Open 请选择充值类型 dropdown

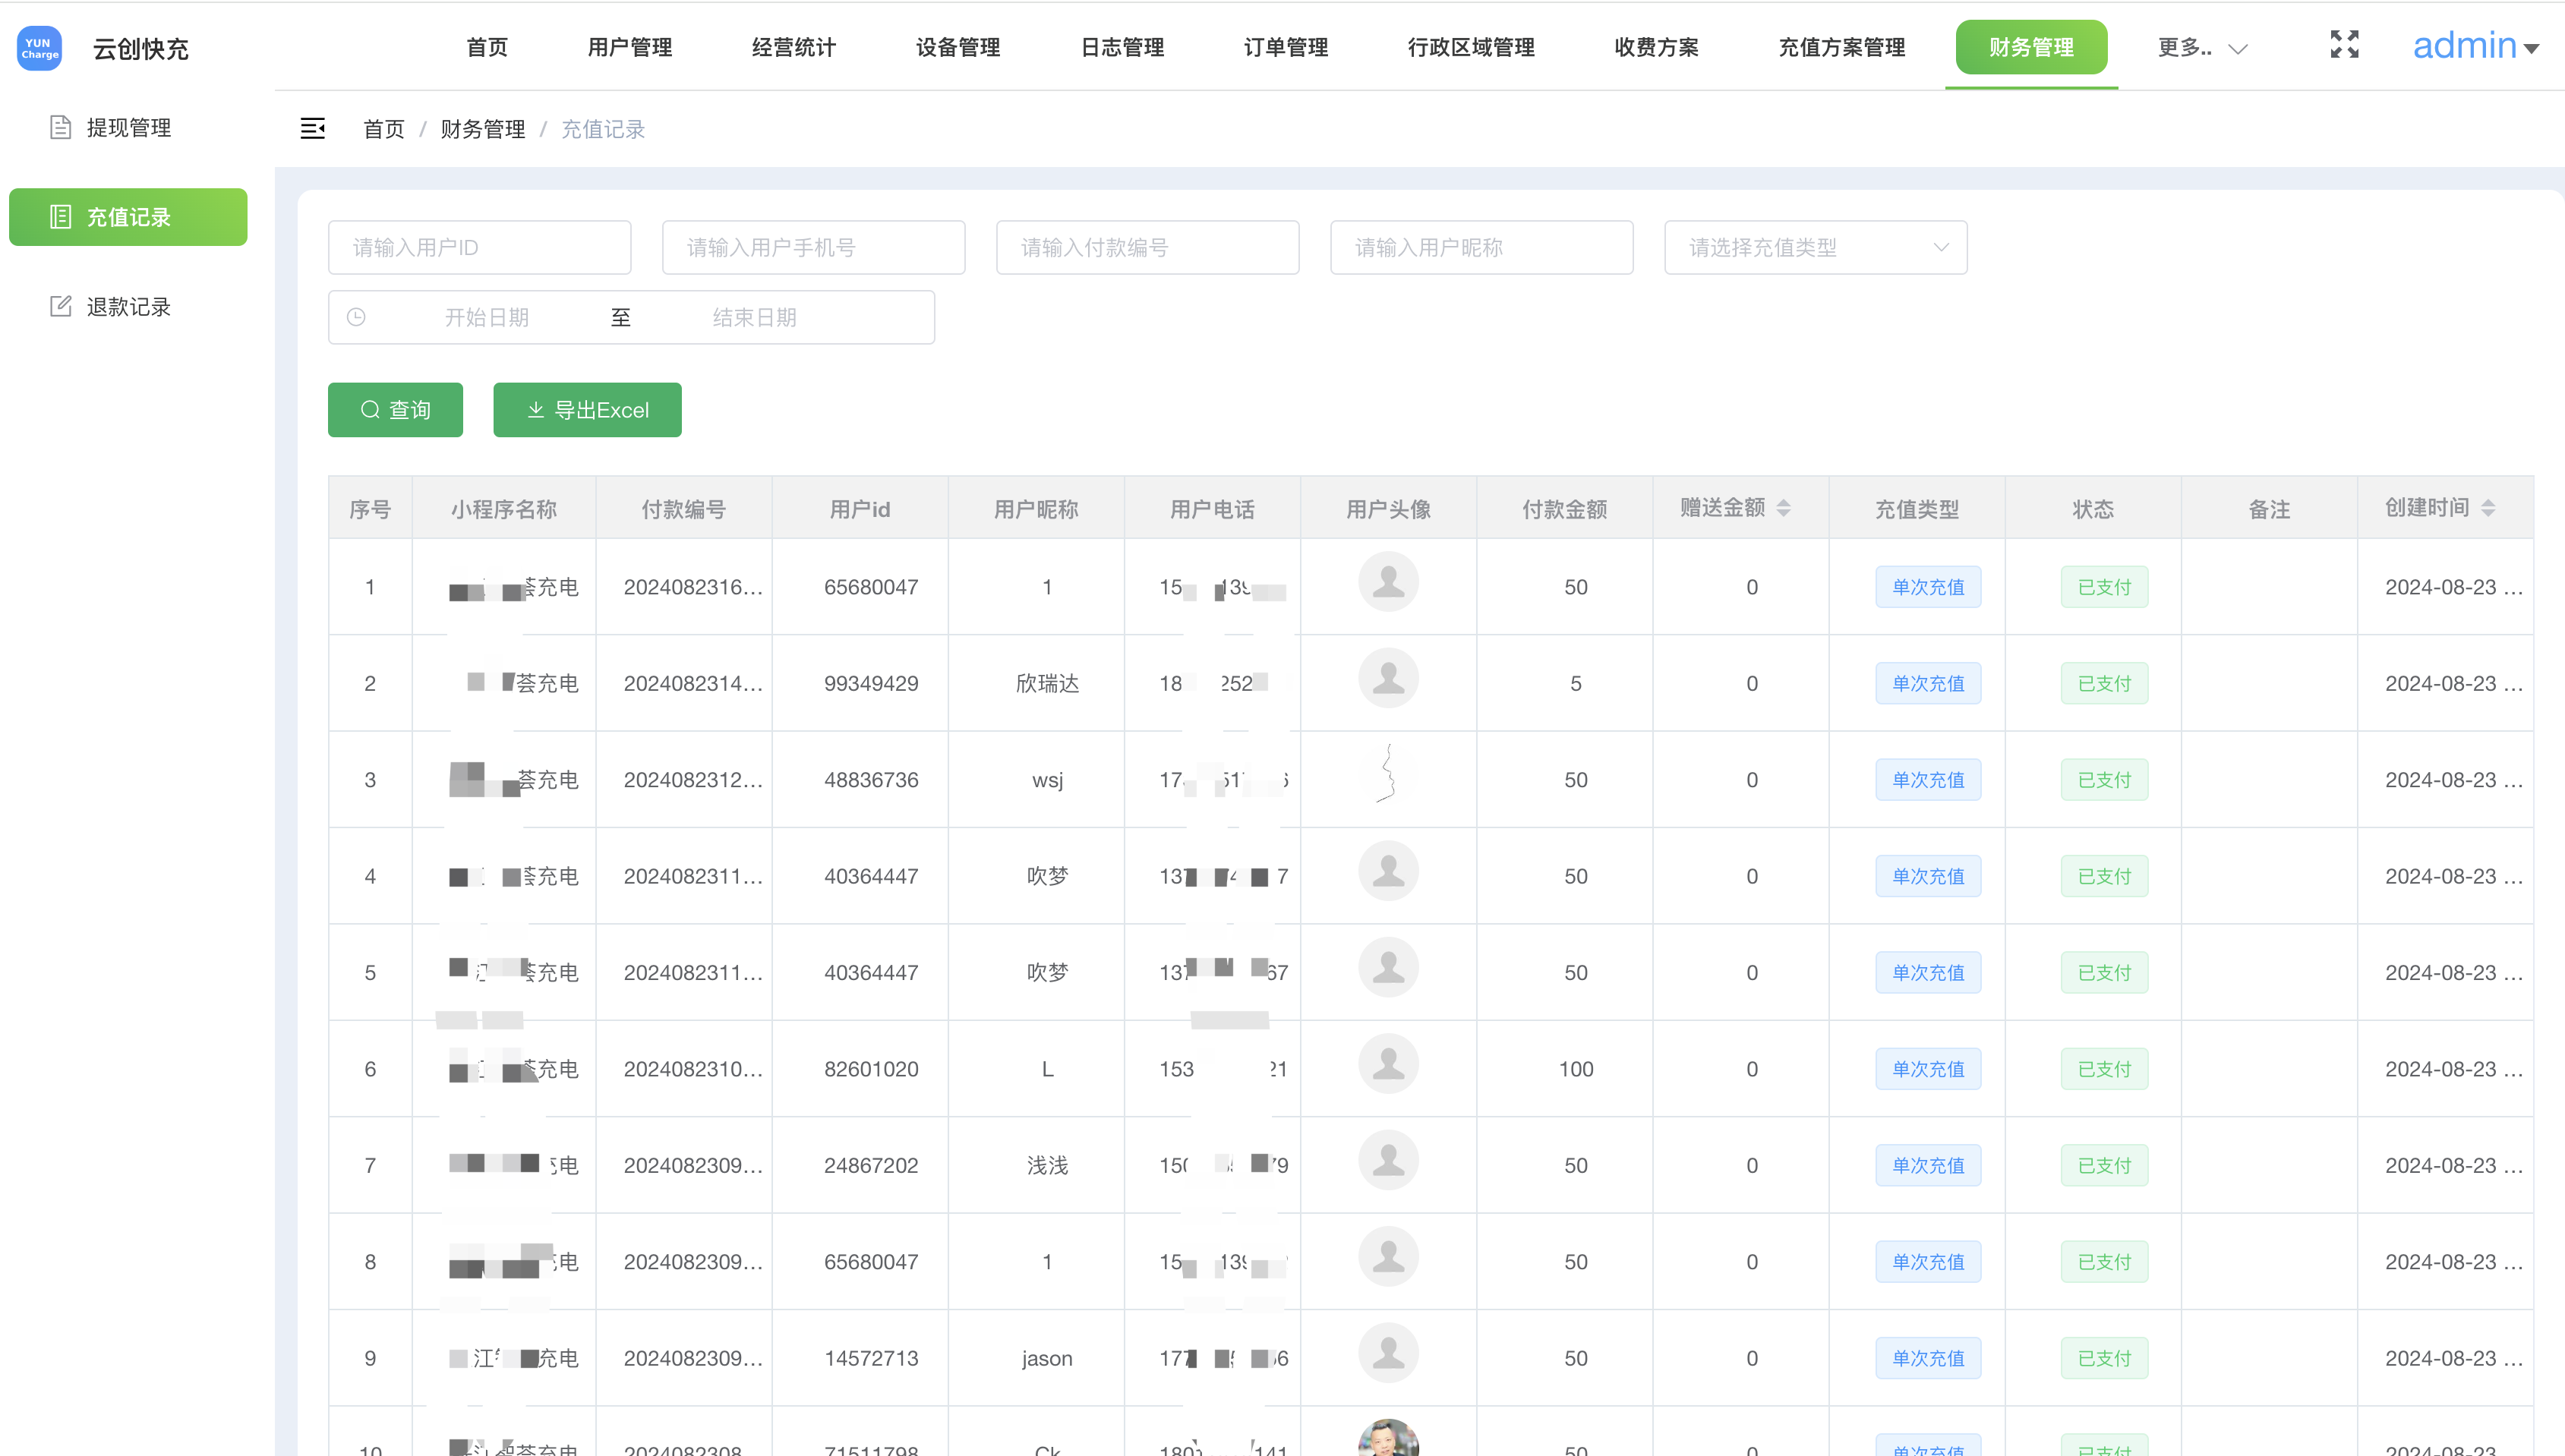point(1815,247)
